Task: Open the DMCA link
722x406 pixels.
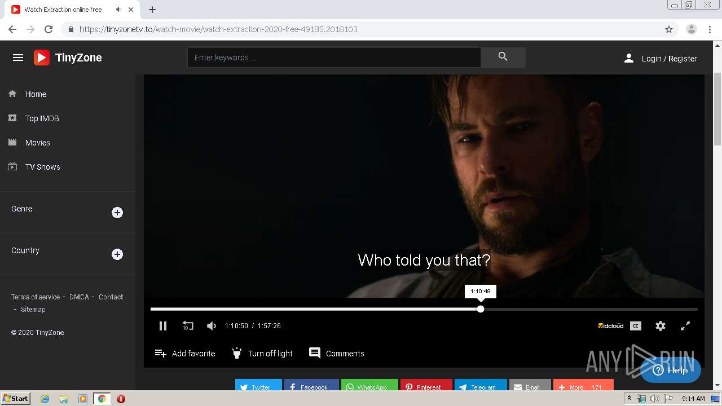Action: point(79,297)
